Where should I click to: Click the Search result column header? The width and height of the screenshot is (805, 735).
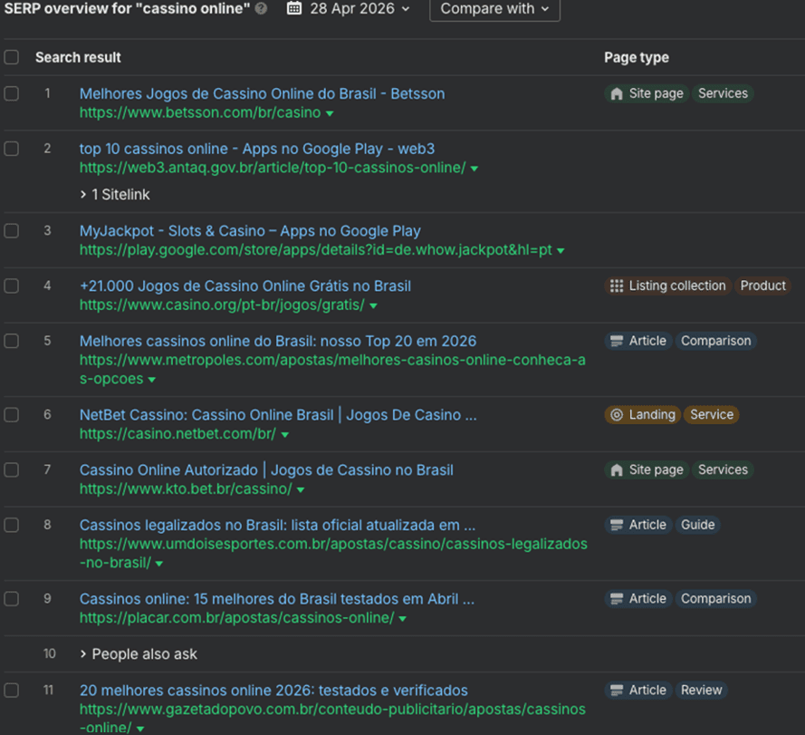click(78, 57)
